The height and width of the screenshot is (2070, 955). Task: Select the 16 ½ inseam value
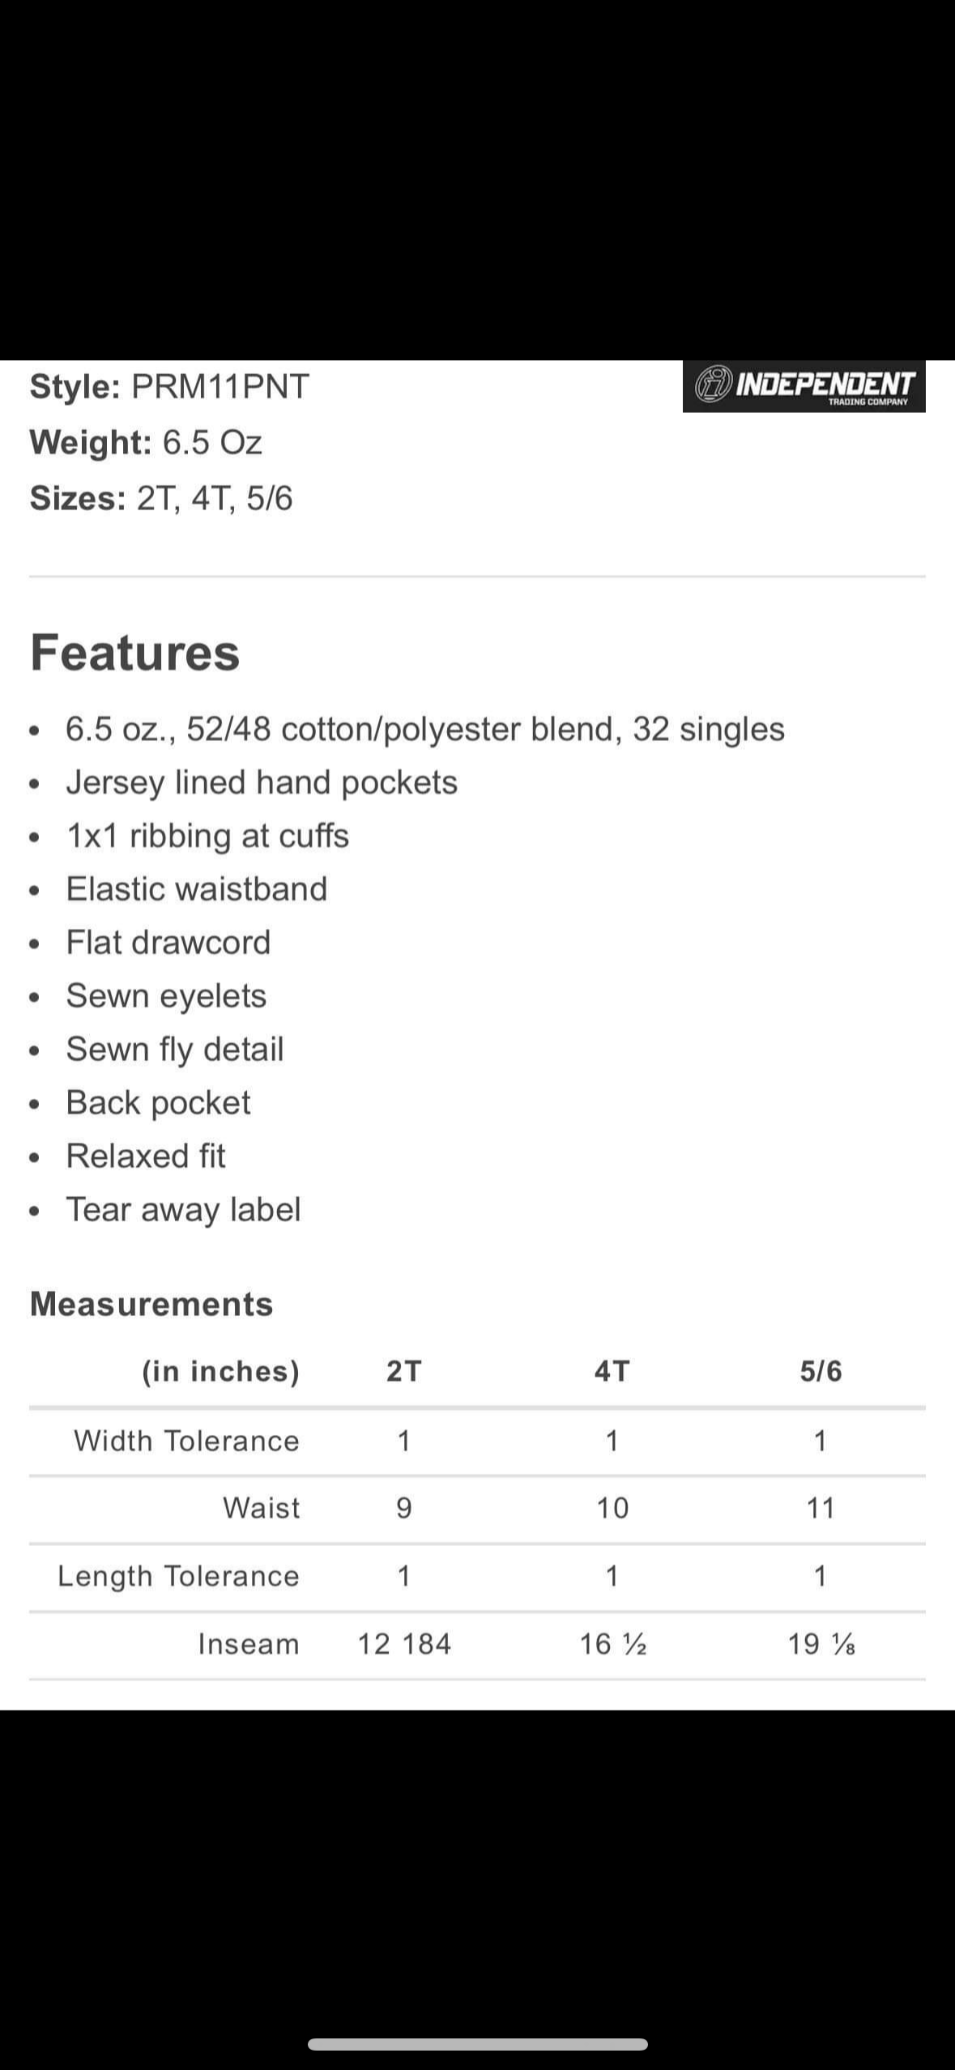point(612,1644)
